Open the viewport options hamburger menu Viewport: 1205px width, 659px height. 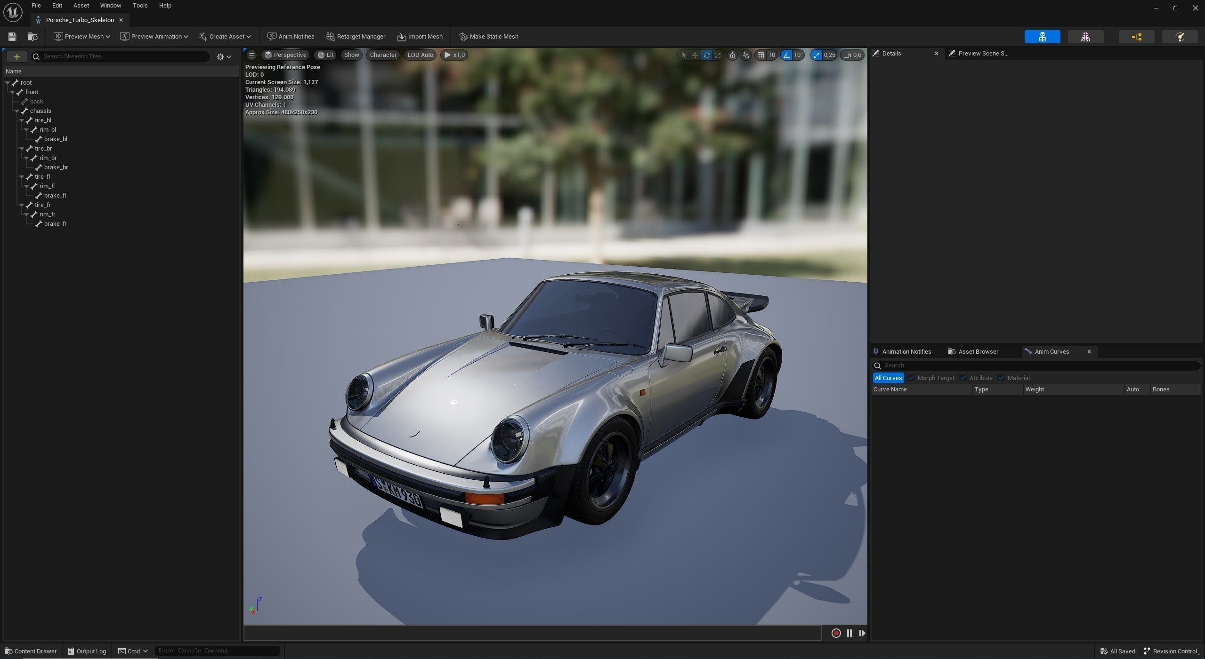click(x=251, y=55)
